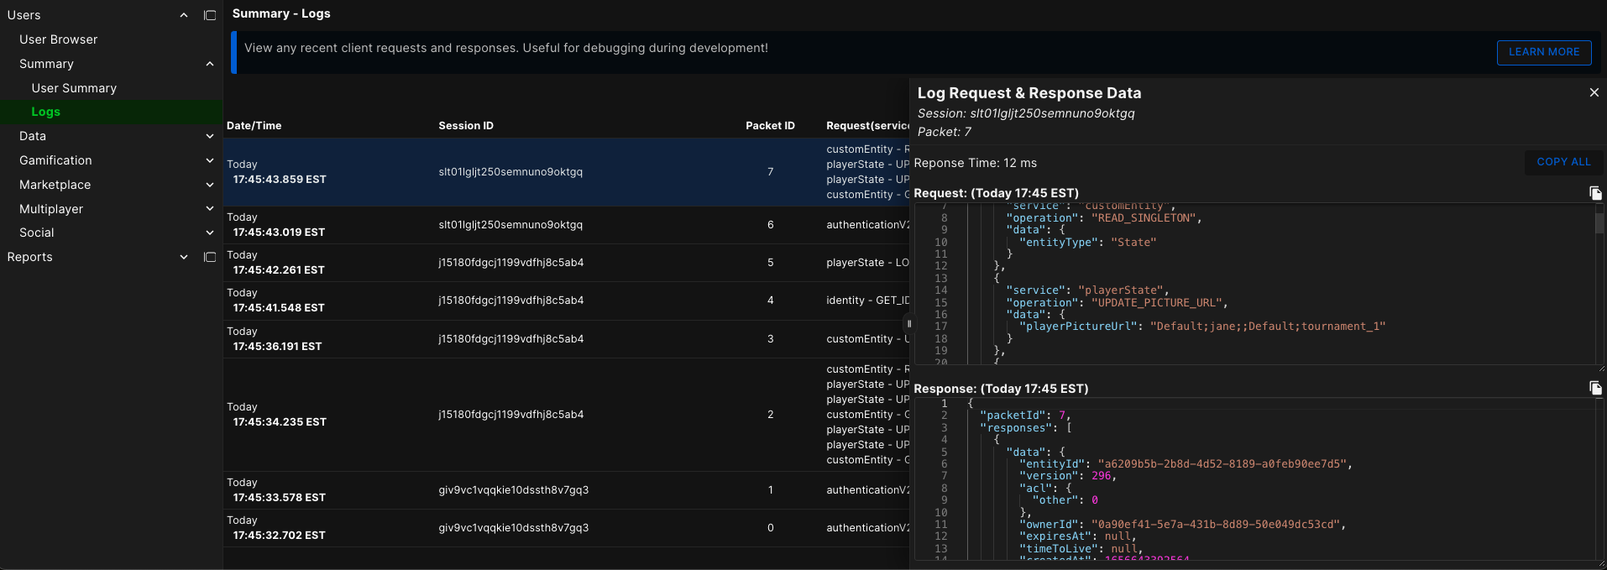
Task: Expand the Multiplayer menu chevron
Action: pos(210,209)
